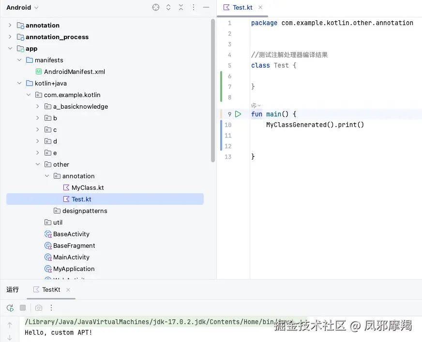Open more run toolbar options
Image resolution: width=422 pixels, height=342 pixels.
[51, 308]
